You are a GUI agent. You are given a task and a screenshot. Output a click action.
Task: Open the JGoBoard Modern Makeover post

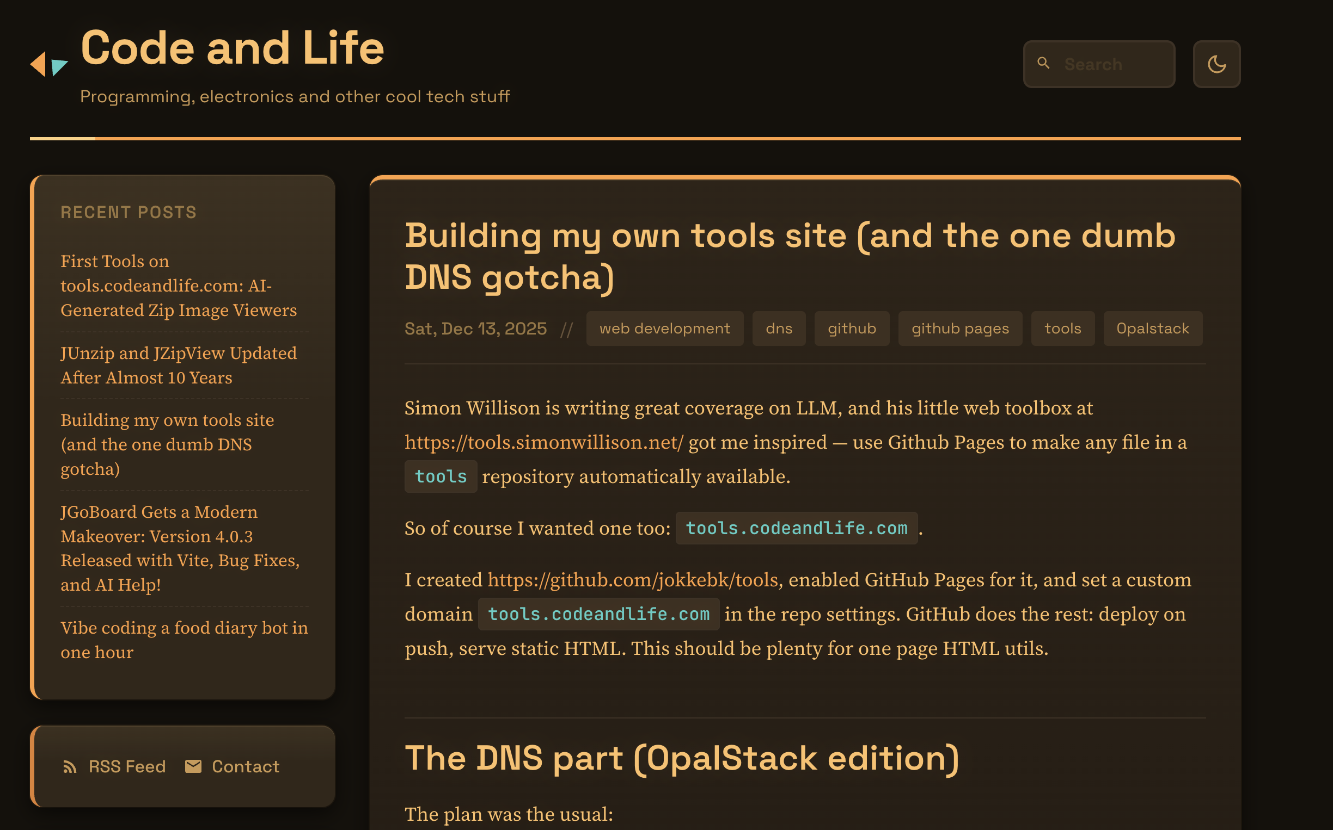(x=180, y=548)
